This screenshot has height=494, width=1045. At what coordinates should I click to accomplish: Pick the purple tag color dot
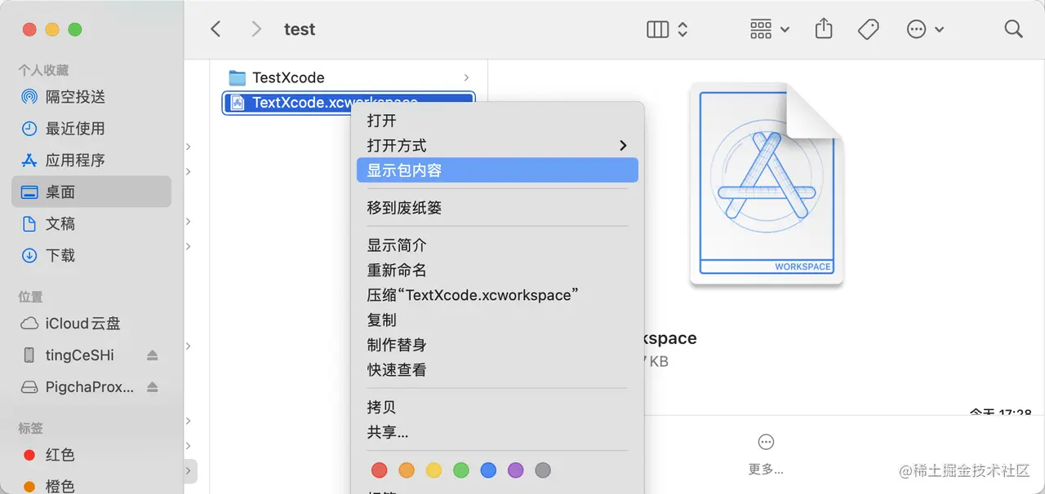515,470
